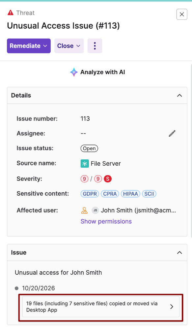This screenshot has height=329, width=192.
Task: Click the 10/20/2026 date text
Action: click(39, 288)
